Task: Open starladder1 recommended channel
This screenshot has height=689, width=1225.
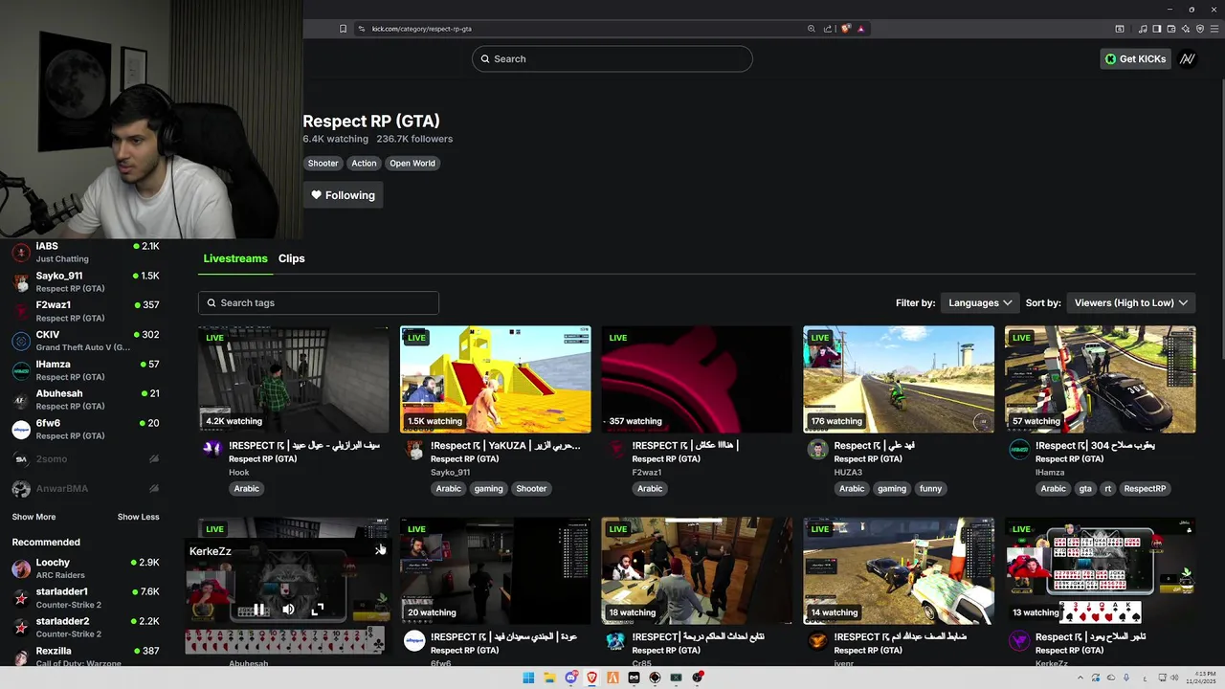Action: pos(85,598)
